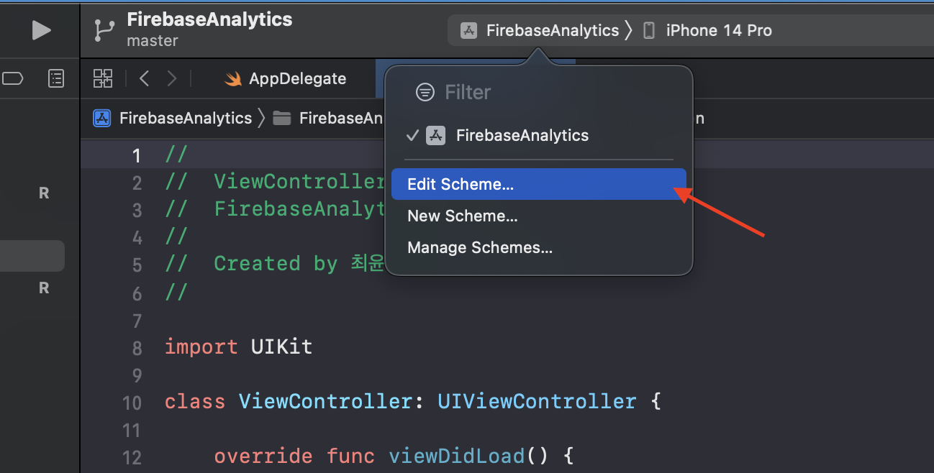Click the back navigation chevron
Image resolution: width=934 pixels, height=473 pixels.
tap(144, 78)
